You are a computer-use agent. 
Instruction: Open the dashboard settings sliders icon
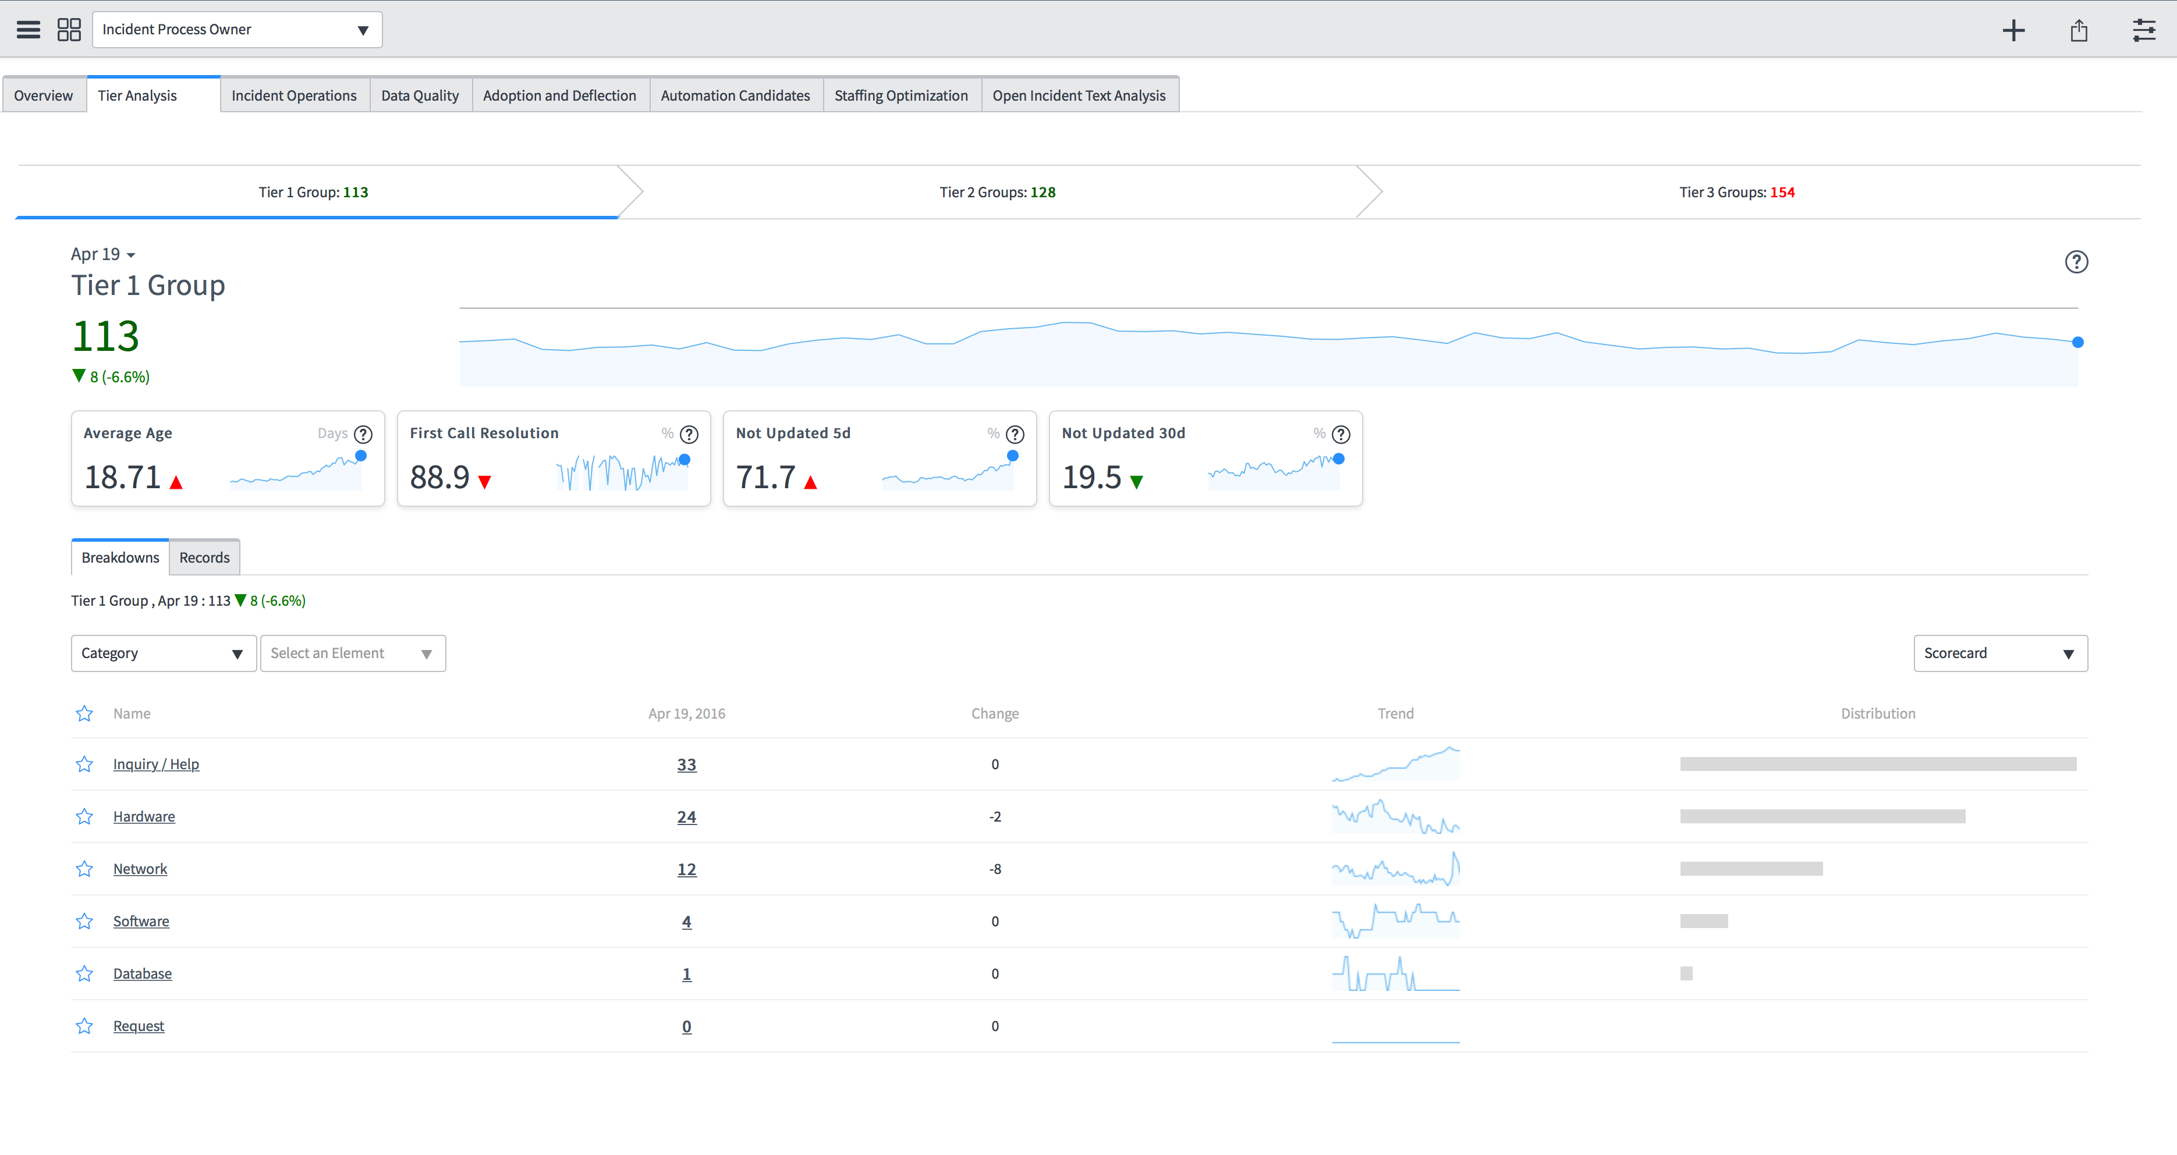(x=2143, y=30)
